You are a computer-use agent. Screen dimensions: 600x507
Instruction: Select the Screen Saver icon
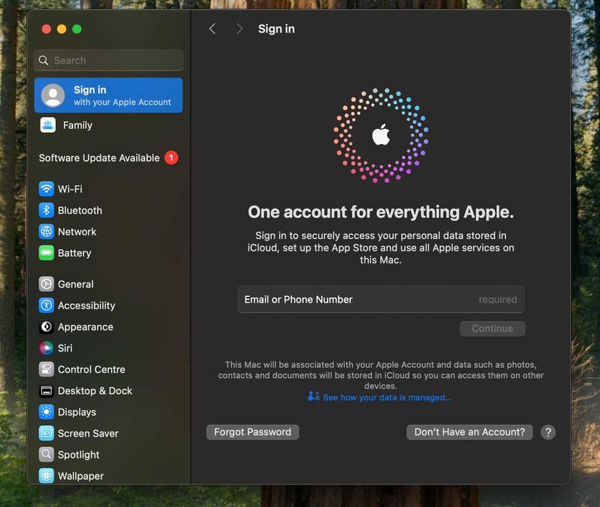pyautogui.click(x=46, y=433)
